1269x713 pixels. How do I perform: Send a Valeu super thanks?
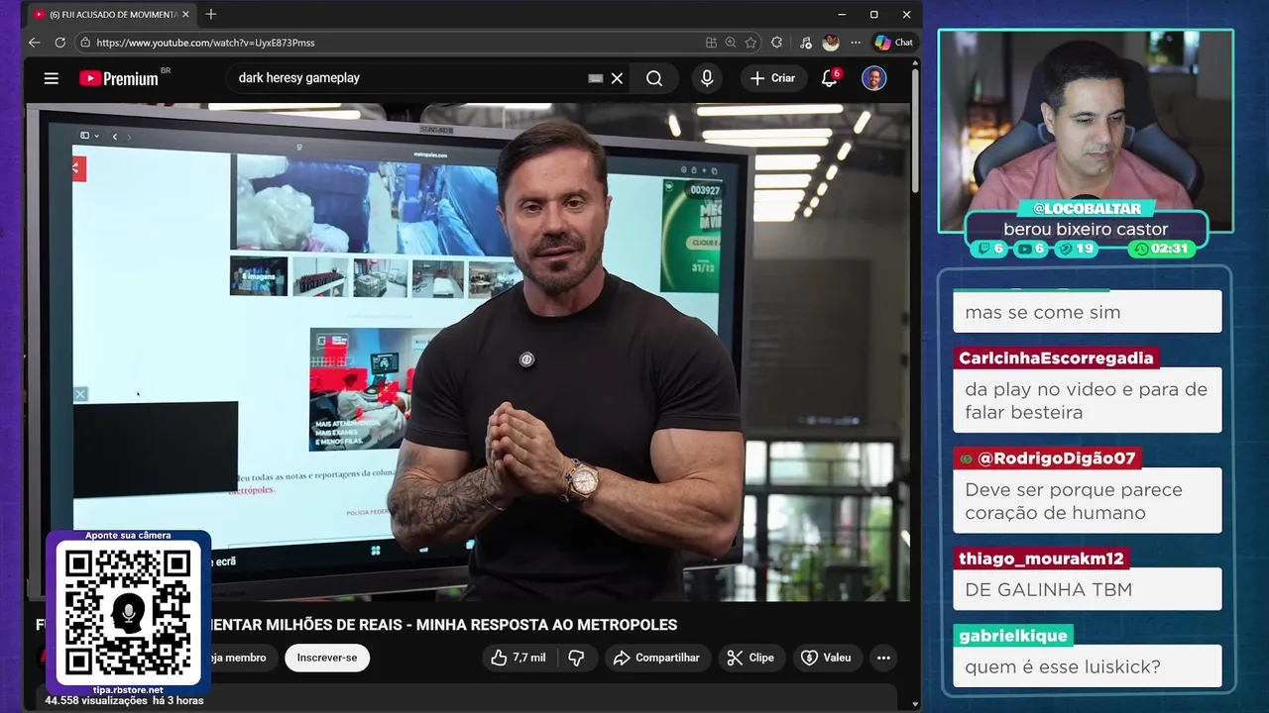click(827, 658)
